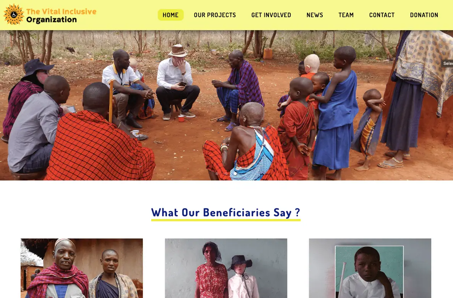
Task: Select the first hero slider dot
Action: tap(217, 174)
